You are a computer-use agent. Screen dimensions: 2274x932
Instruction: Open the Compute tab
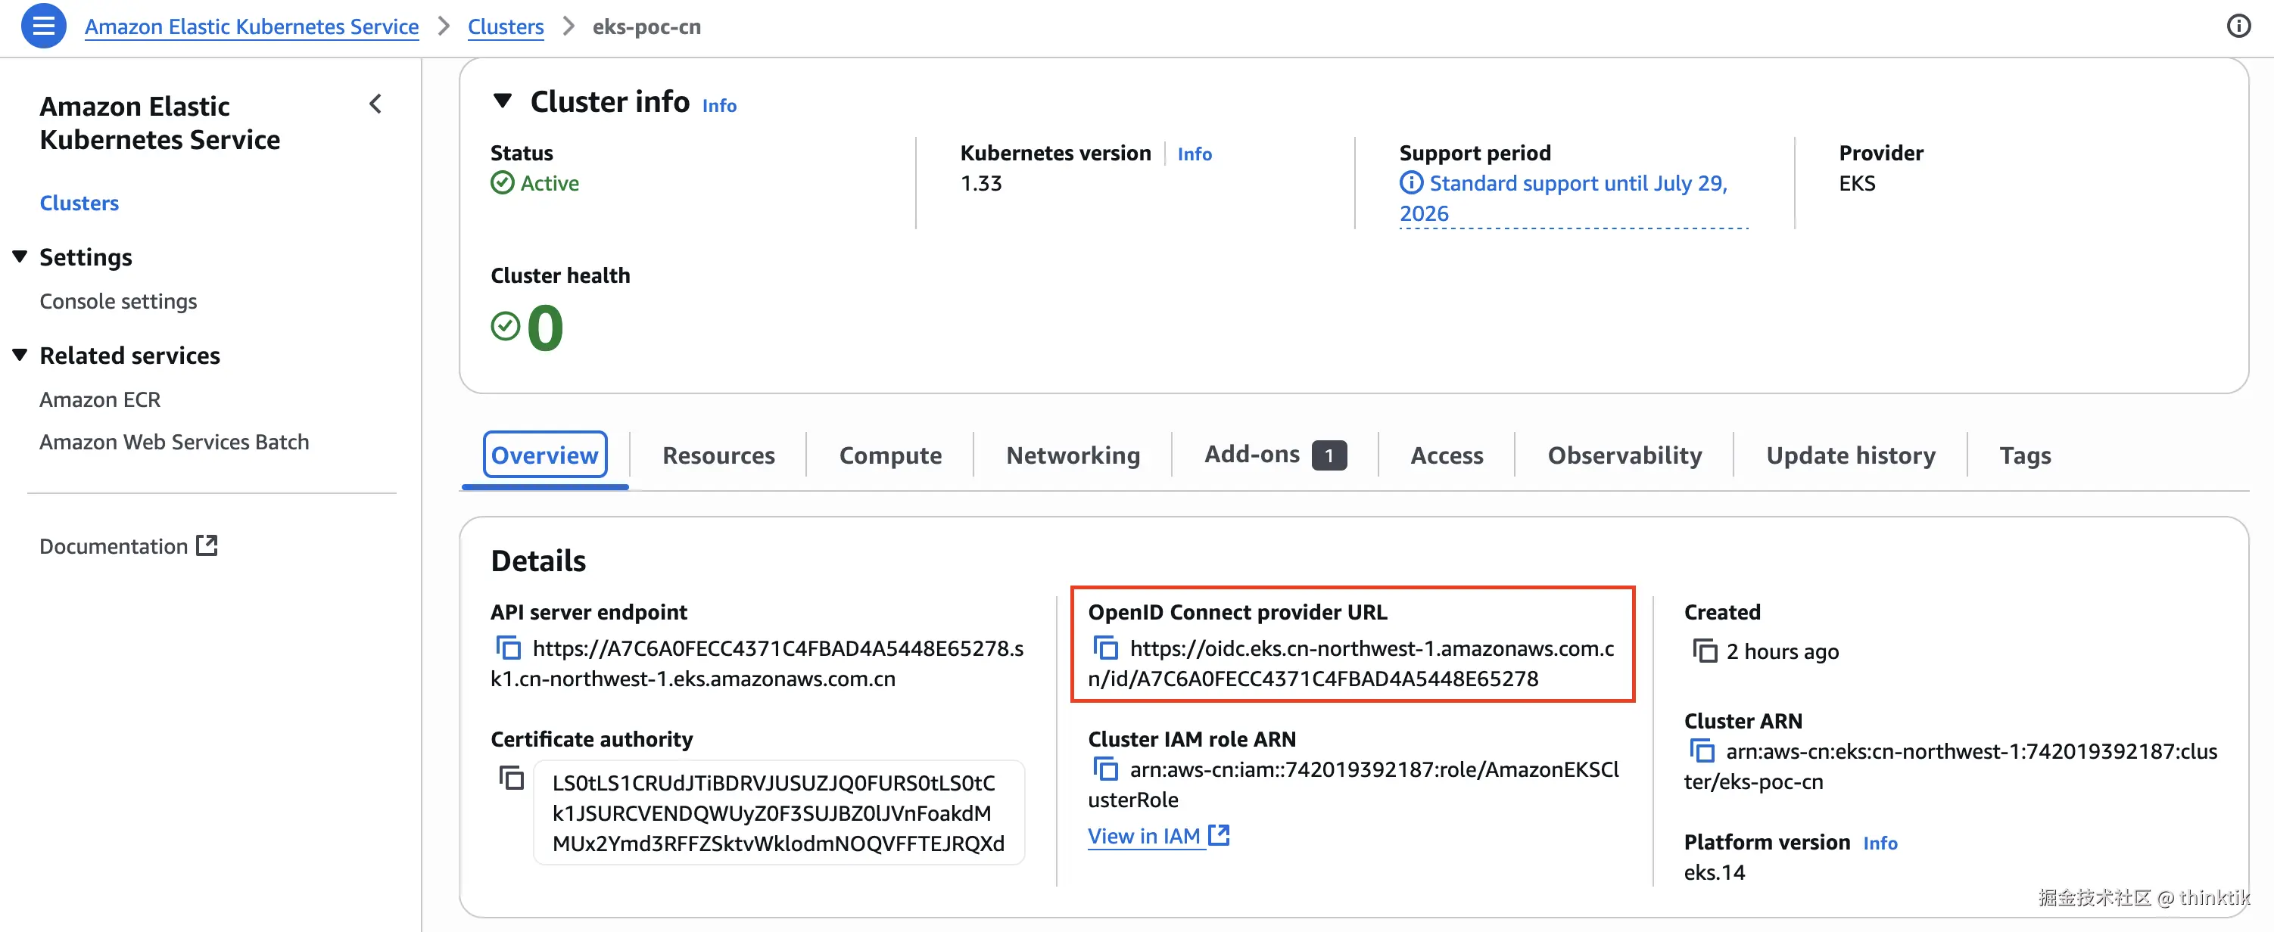click(x=889, y=455)
